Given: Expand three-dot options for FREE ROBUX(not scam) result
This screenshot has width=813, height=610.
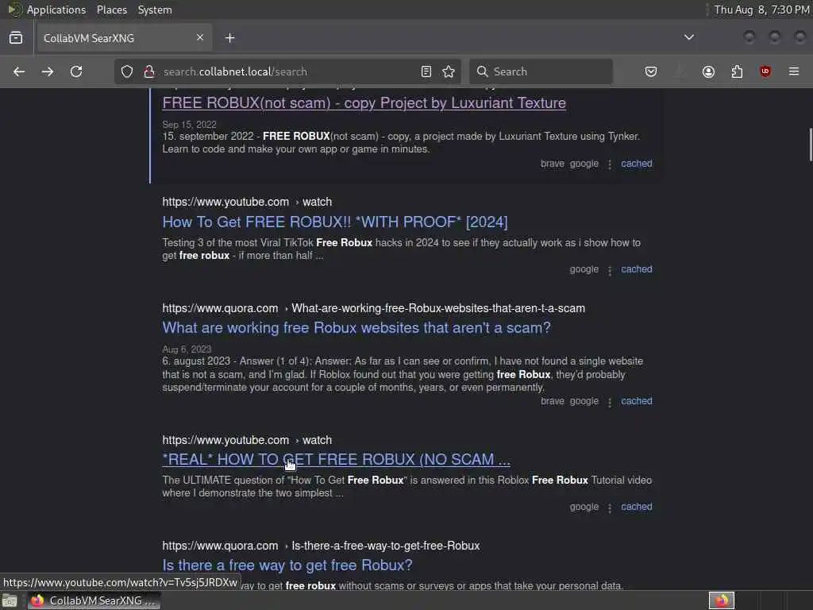Looking at the screenshot, I should pyautogui.click(x=610, y=164).
